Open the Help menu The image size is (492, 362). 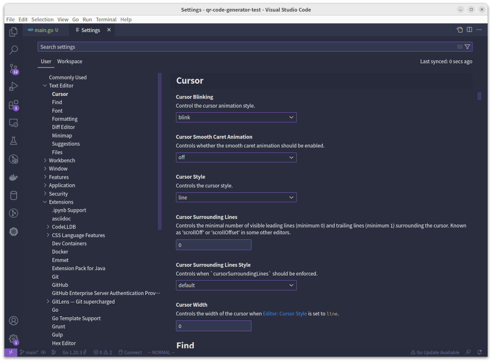click(x=126, y=19)
